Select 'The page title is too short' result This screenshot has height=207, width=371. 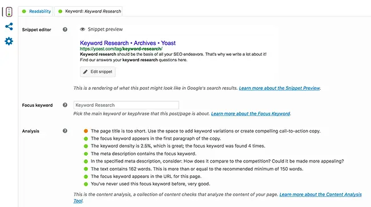tap(205, 131)
